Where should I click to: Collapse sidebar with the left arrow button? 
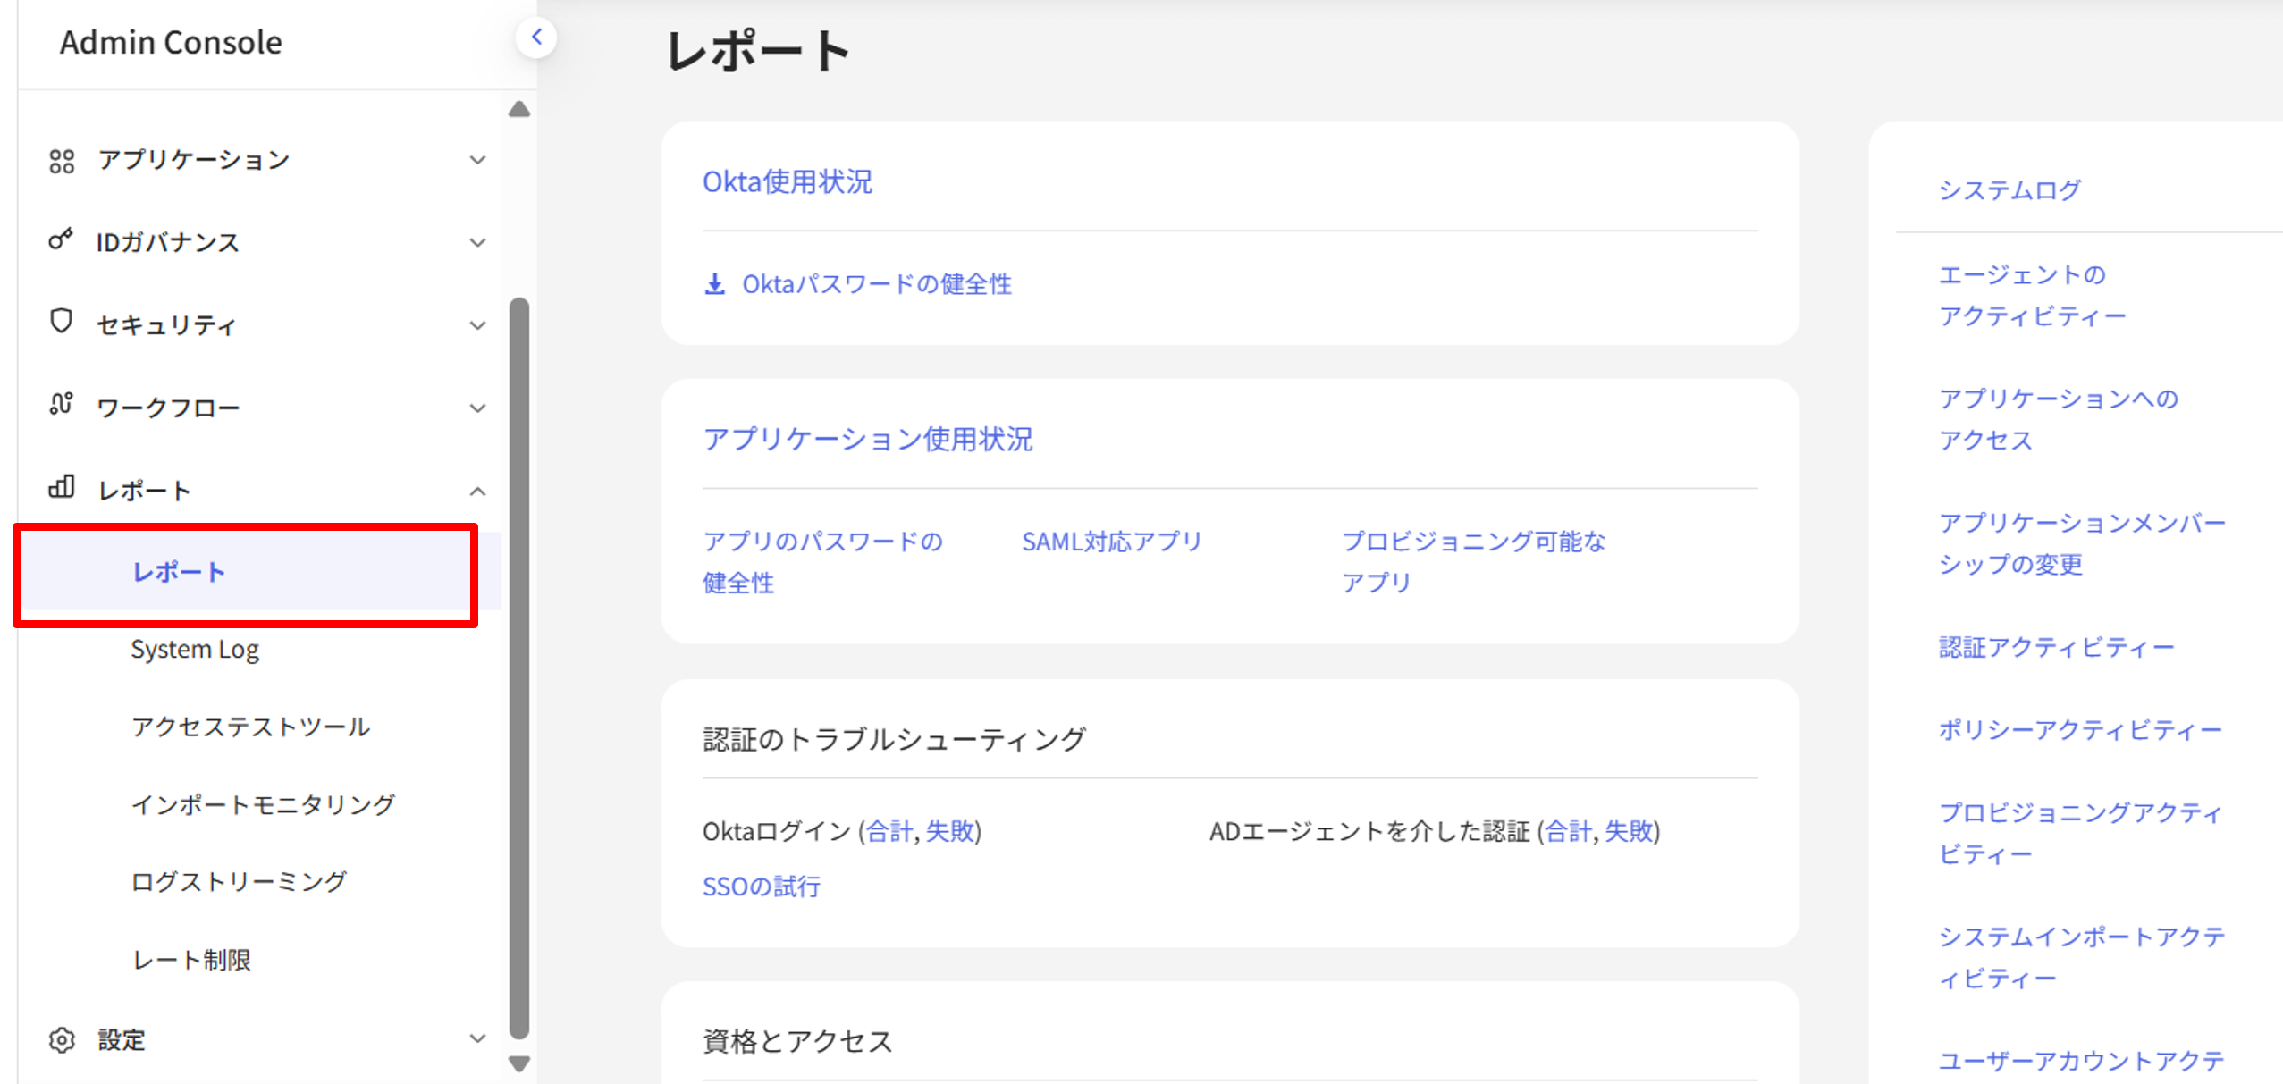[536, 38]
